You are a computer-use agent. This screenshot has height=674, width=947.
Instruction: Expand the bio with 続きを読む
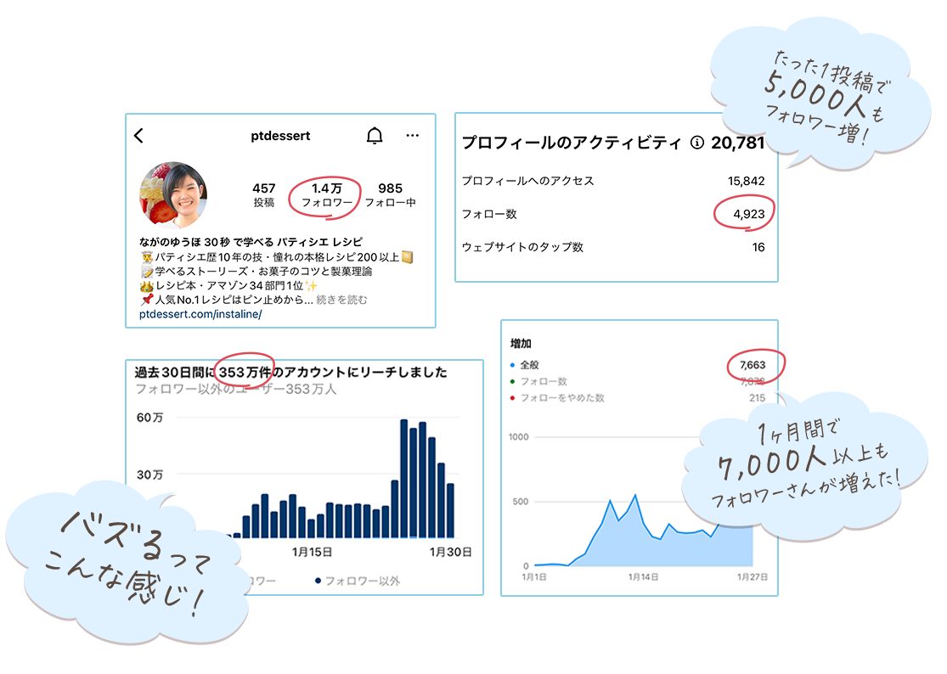341,300
